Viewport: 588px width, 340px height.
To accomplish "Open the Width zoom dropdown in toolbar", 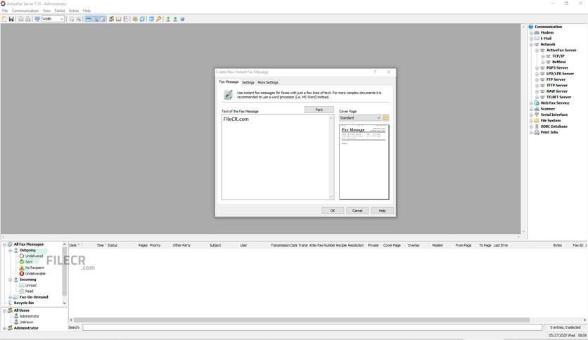I will pyautogui.click(x=61, y=19).
